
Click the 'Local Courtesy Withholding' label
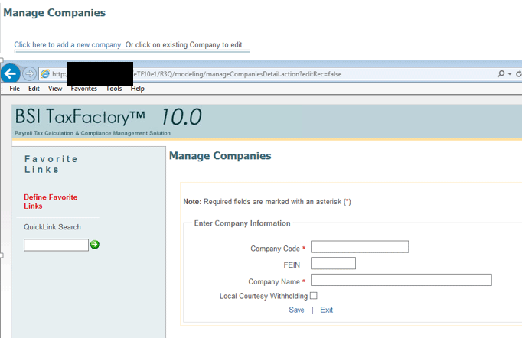[263, 296]
